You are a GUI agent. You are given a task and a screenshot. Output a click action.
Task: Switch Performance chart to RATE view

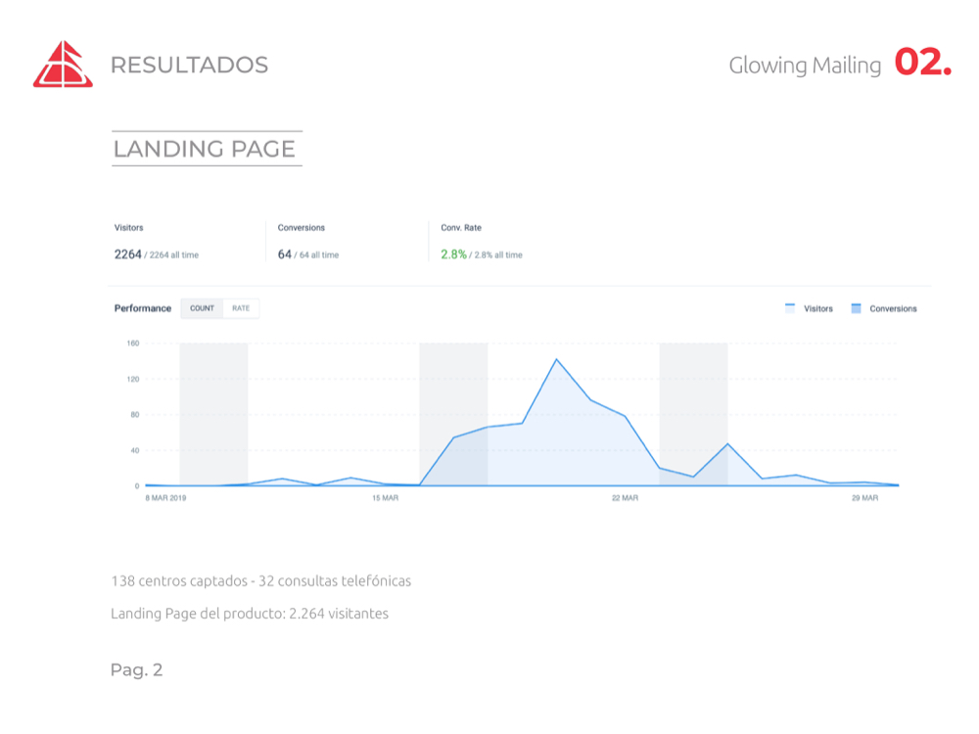(x=241, y=308)
